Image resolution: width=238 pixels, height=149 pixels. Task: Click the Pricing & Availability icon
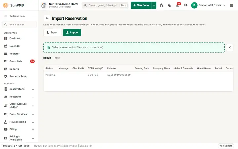[x=6, y=138]
